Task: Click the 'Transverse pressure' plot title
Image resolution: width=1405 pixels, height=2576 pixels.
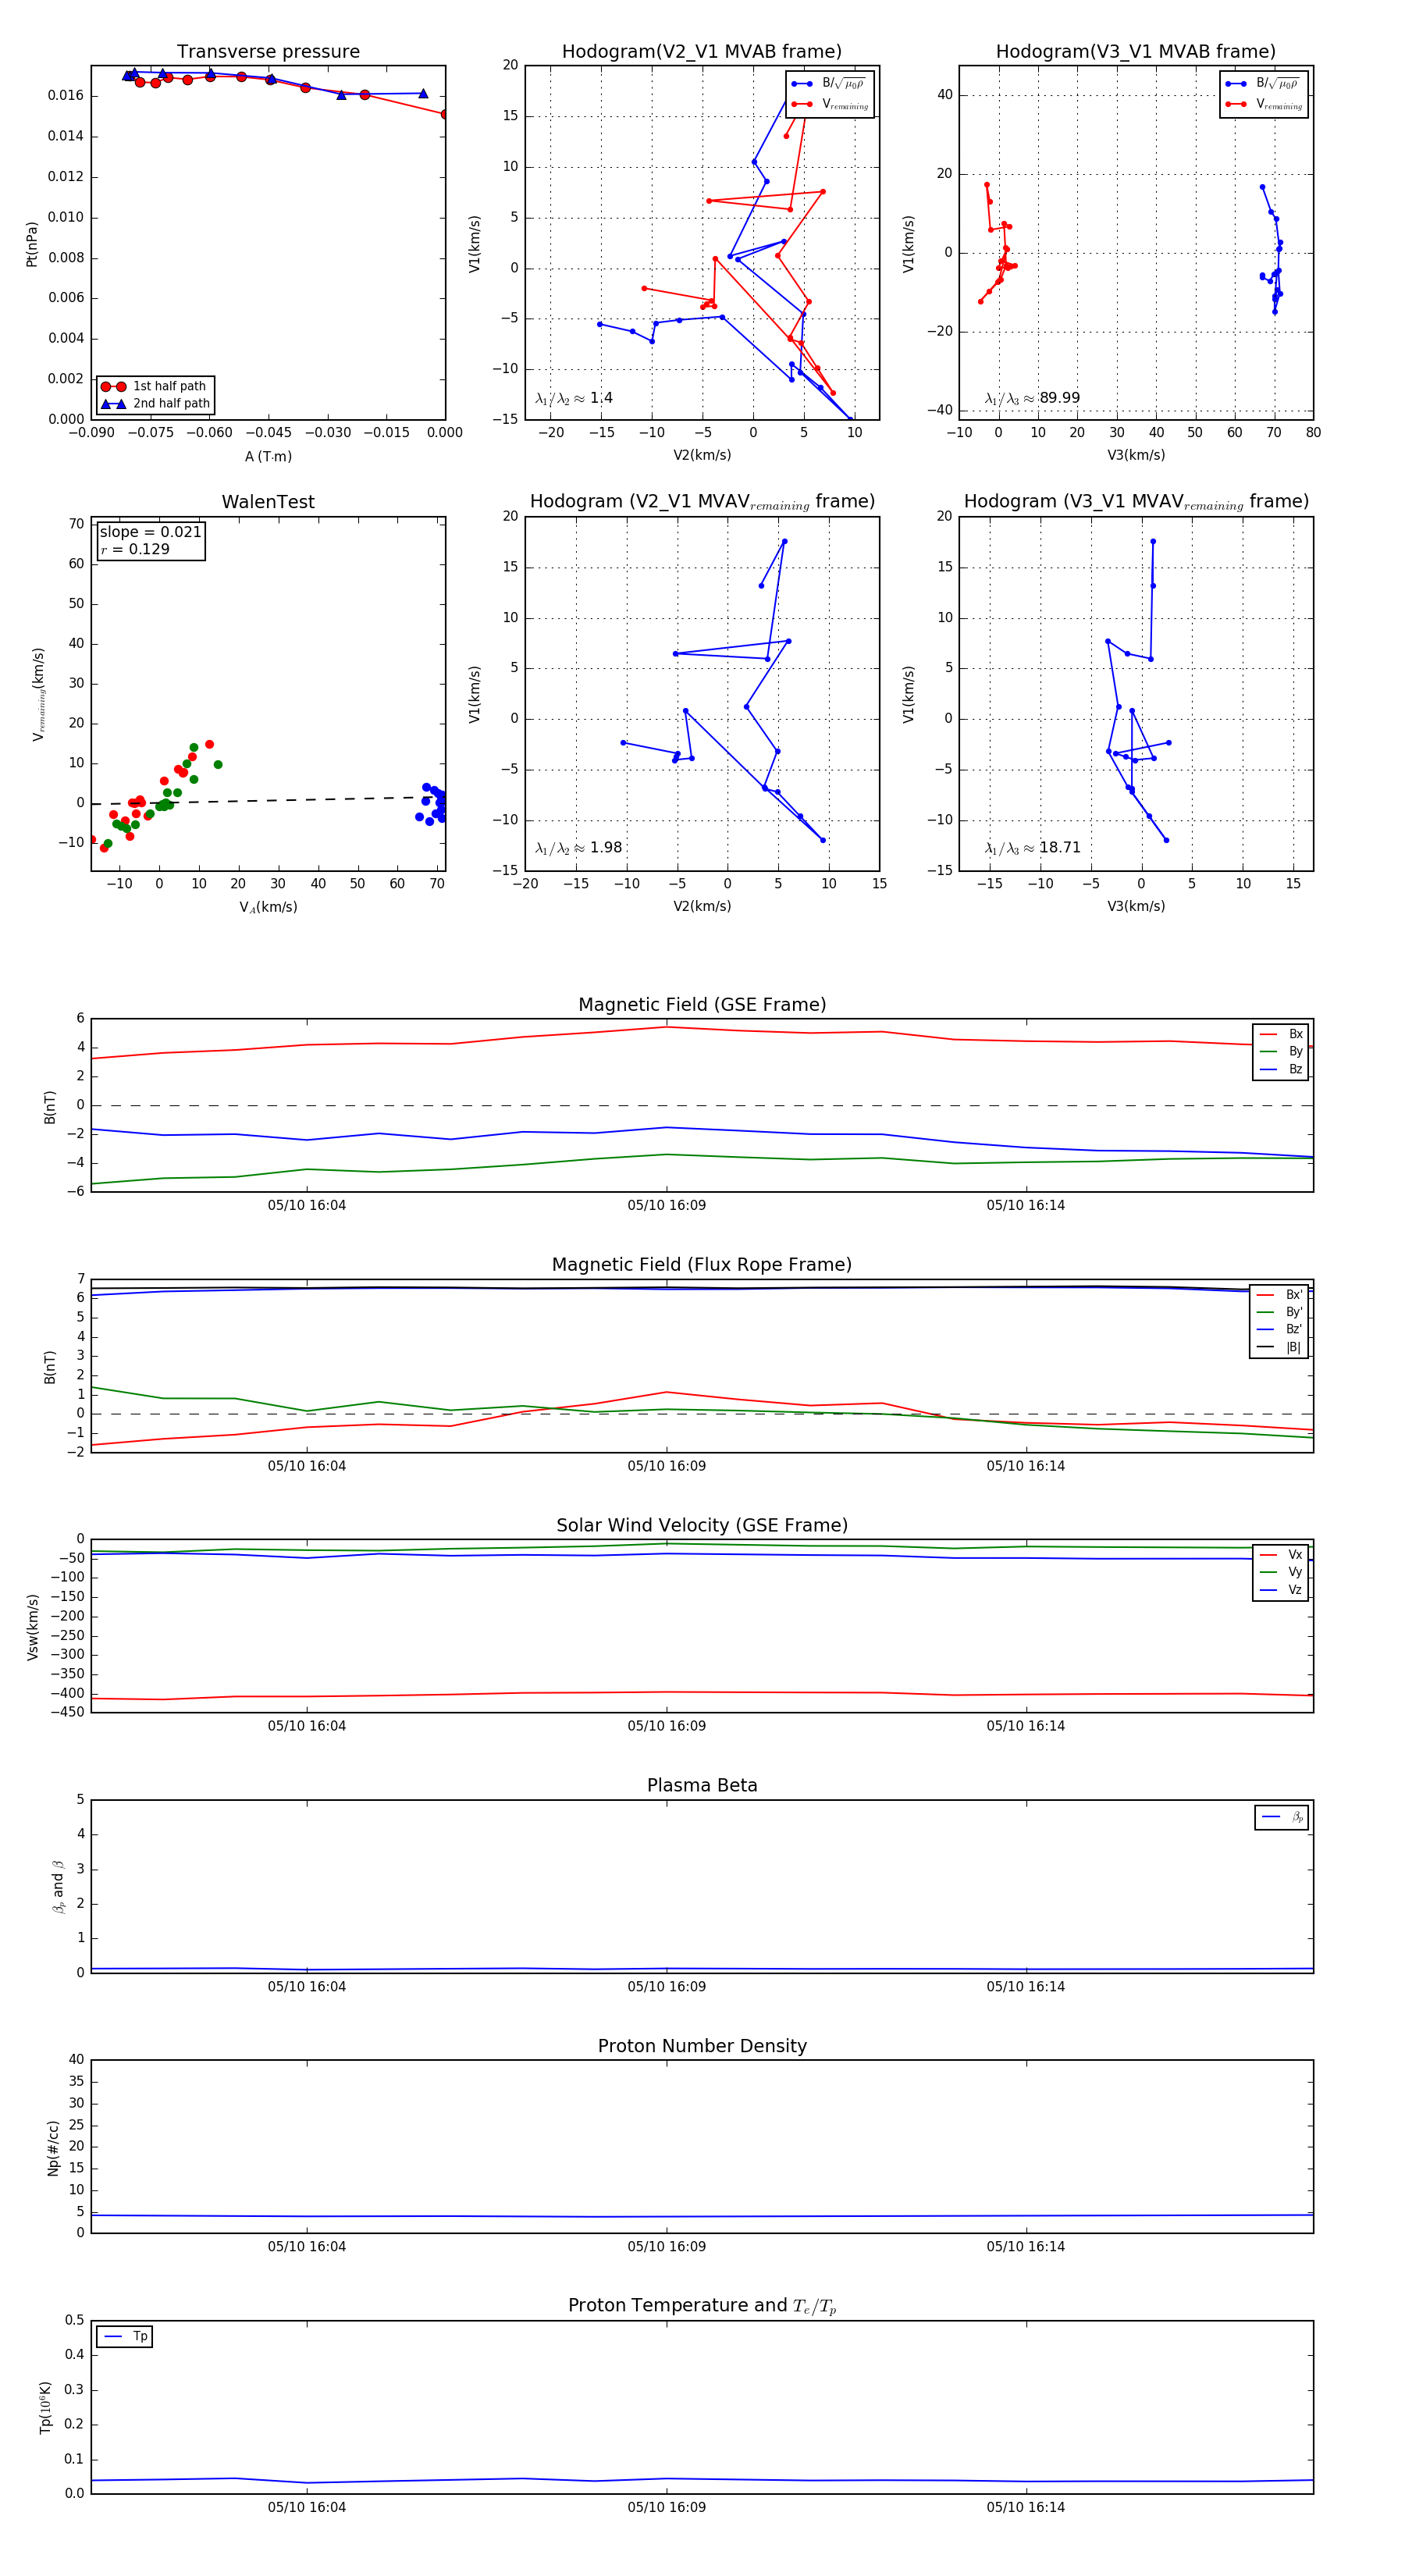Action: tap(268, 52)
